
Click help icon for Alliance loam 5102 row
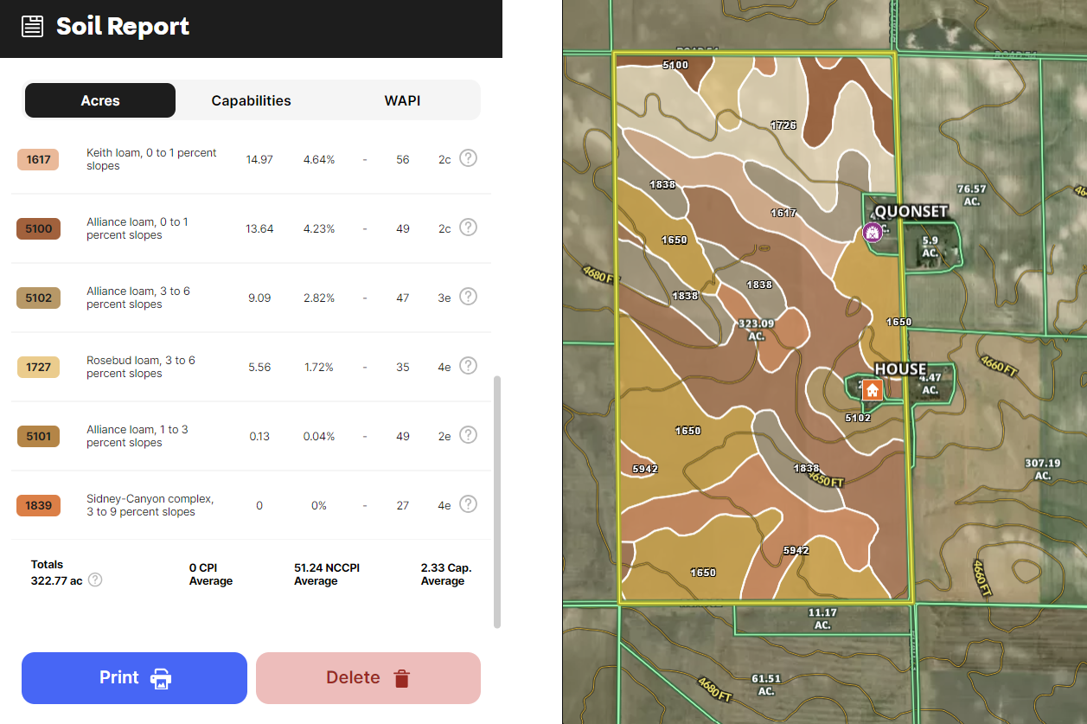point(468,297)
